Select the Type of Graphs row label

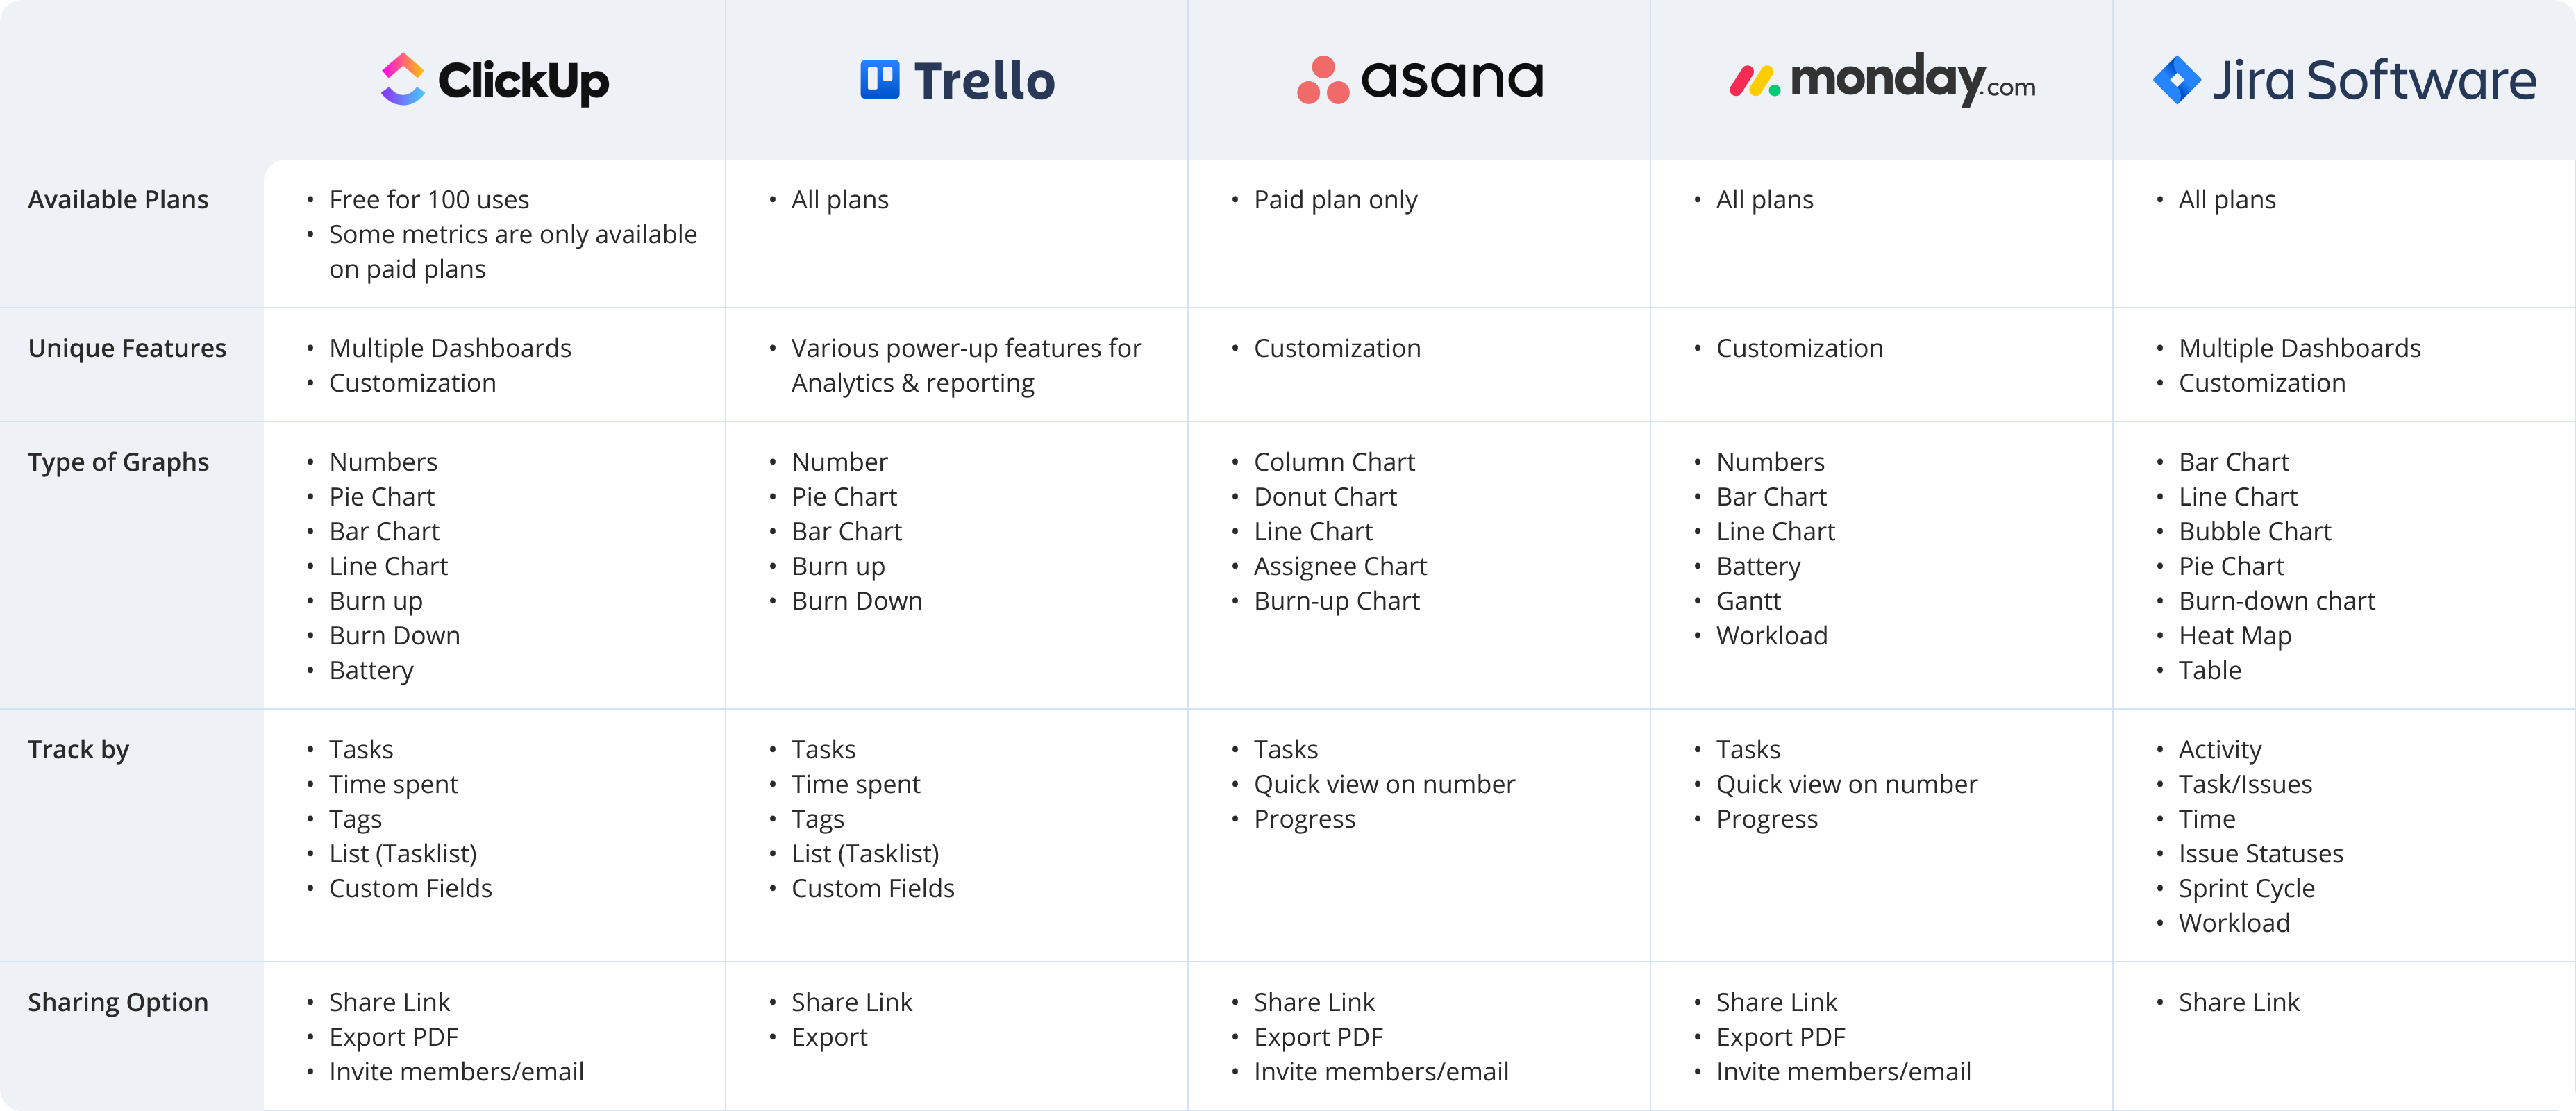118,462
